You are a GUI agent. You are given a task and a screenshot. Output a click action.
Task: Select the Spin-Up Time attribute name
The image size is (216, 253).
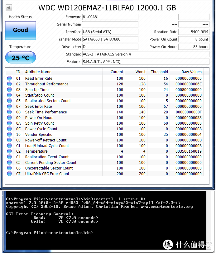tap(37, 90)
